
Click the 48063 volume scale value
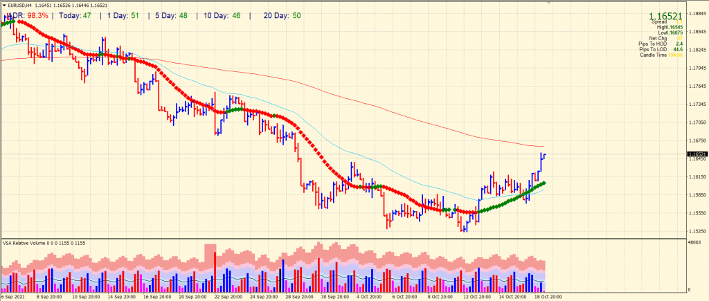(x=694, y=243)
